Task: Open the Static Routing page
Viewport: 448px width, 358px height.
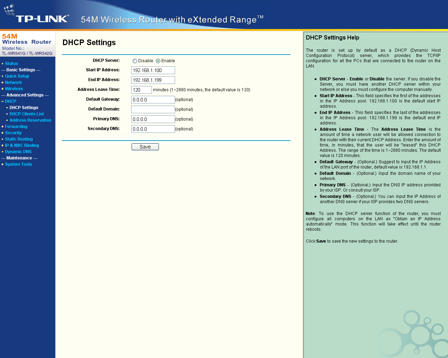Action: pos(19,139)
